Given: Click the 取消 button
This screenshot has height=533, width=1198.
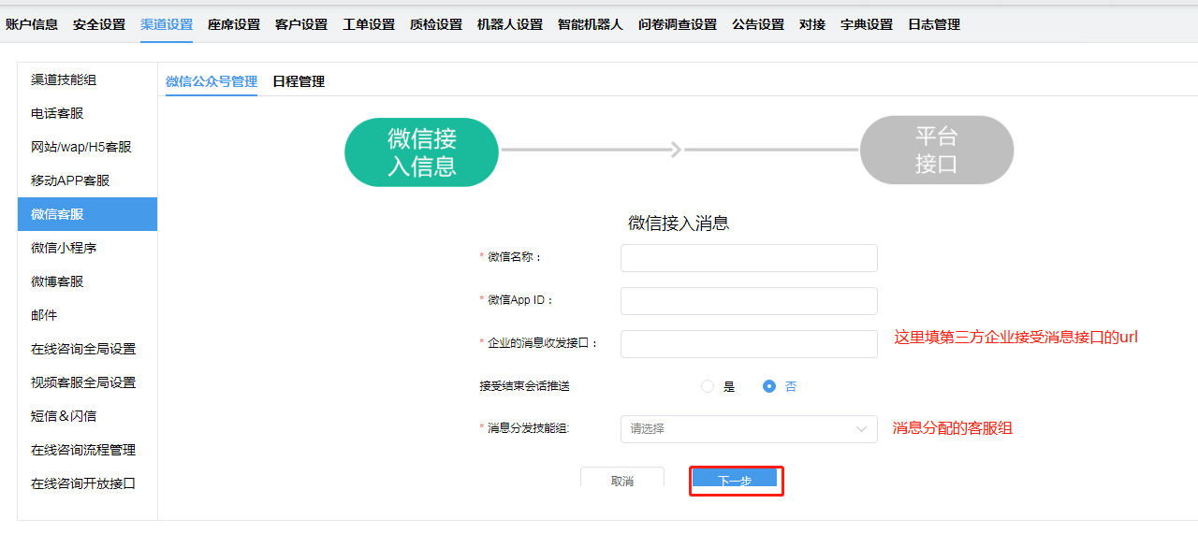Looking at the screenshot, I should point(622,477).
